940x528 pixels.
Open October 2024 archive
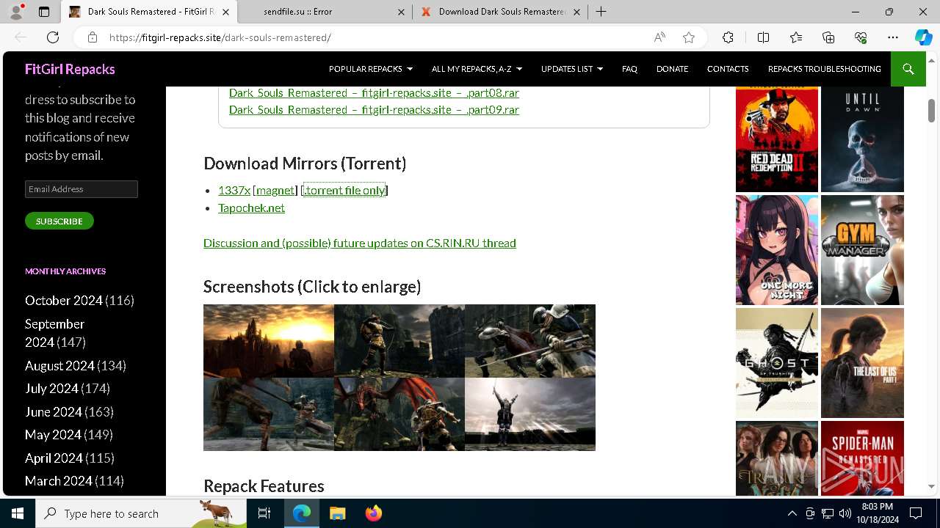pyautogui.click(x=64, y=301)
